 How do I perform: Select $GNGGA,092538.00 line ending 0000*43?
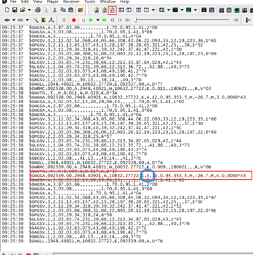click(x=137, y=97)
